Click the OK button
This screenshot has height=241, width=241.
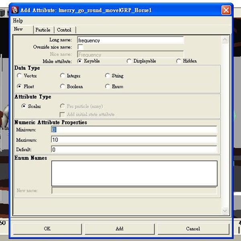[x=47, y=229]
